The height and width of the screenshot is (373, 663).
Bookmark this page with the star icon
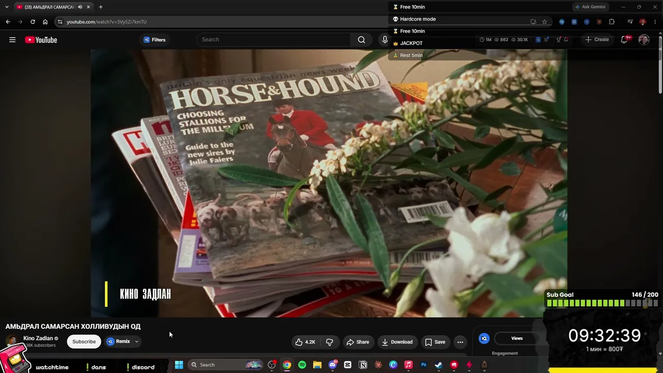tap(544, 22)
